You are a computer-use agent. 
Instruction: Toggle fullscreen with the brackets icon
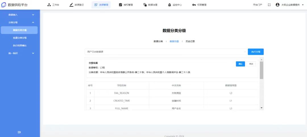pyautogui.click(x=269, y=5)
